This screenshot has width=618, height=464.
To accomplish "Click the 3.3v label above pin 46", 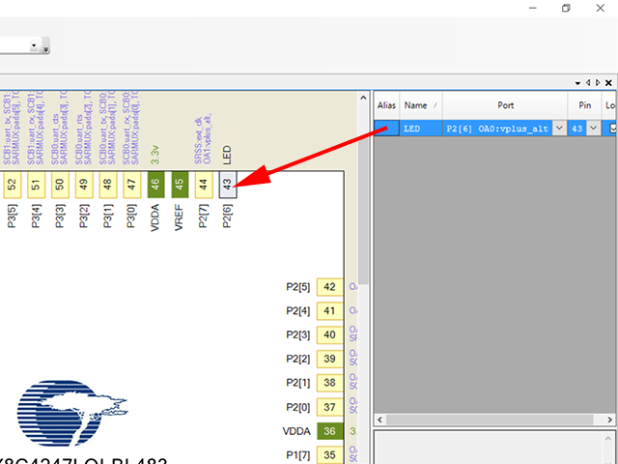I will click(x=155, y=155).
